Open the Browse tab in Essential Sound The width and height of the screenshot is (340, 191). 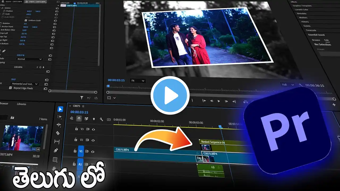(316, 40)
